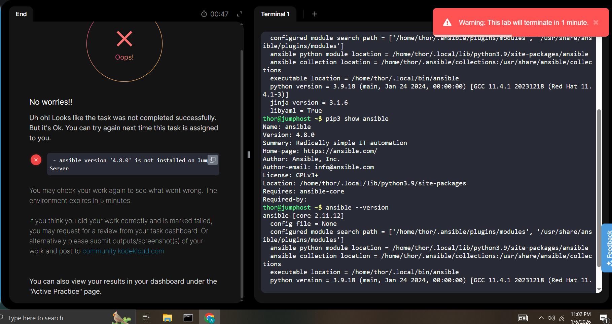Open File Explorer from taskbar
Image resolution: width=612 pixels, height=324 pixels.
point(167,318)
